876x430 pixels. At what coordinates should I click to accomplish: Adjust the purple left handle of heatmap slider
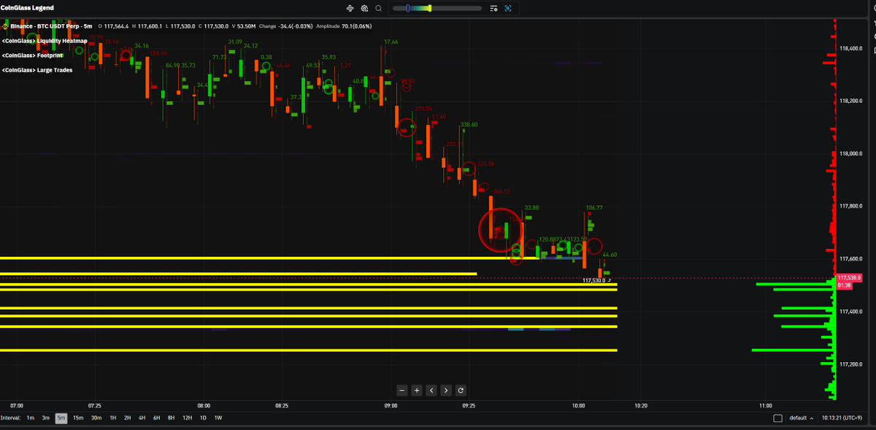(407, 8)
